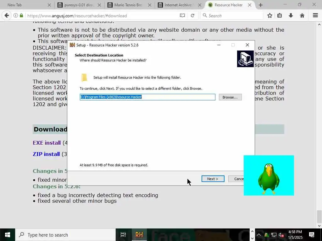The height and width of the screenshot is (241, 322).
Task: Click the Browse... button
Action: pyautogui.click(x=230, y=97)
